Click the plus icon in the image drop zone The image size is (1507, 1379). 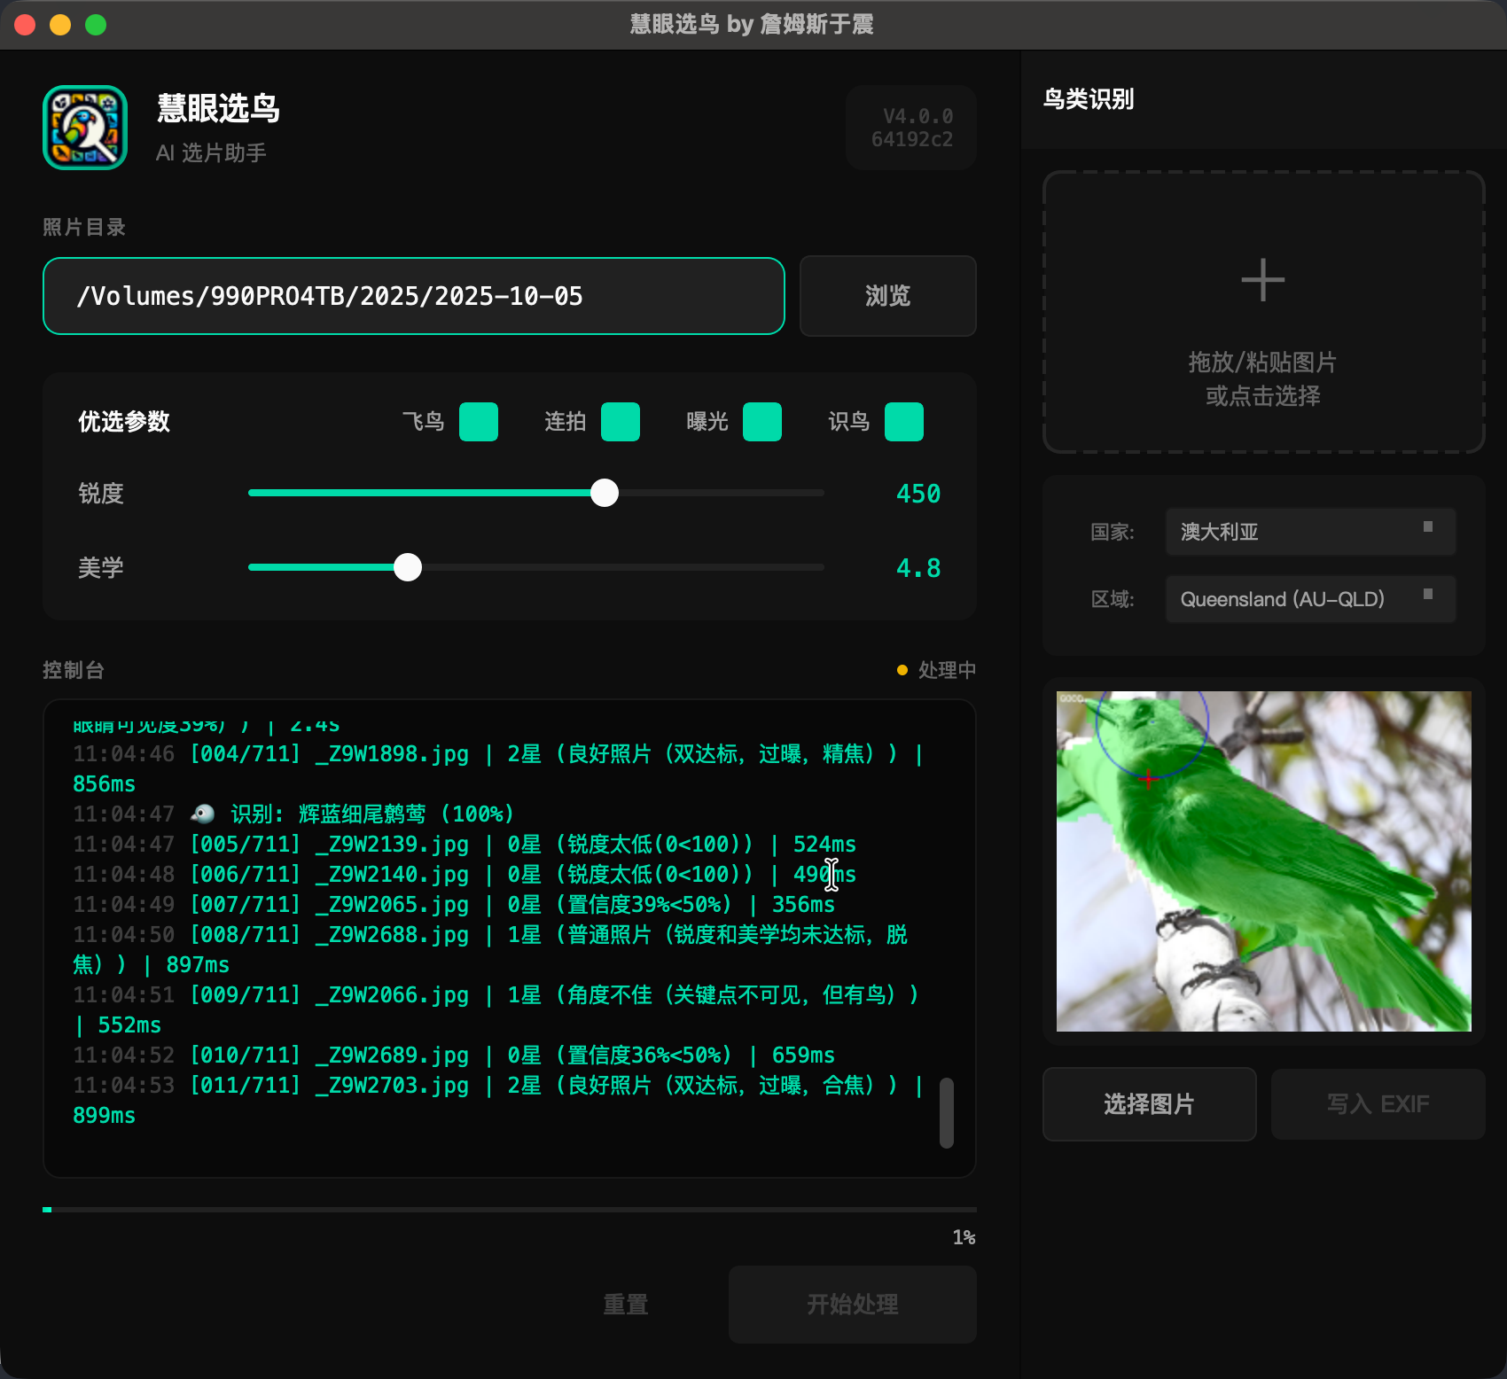(x=1262, y=279)
